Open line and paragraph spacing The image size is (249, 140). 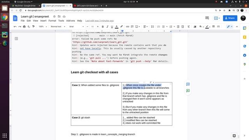pos(153,26)
